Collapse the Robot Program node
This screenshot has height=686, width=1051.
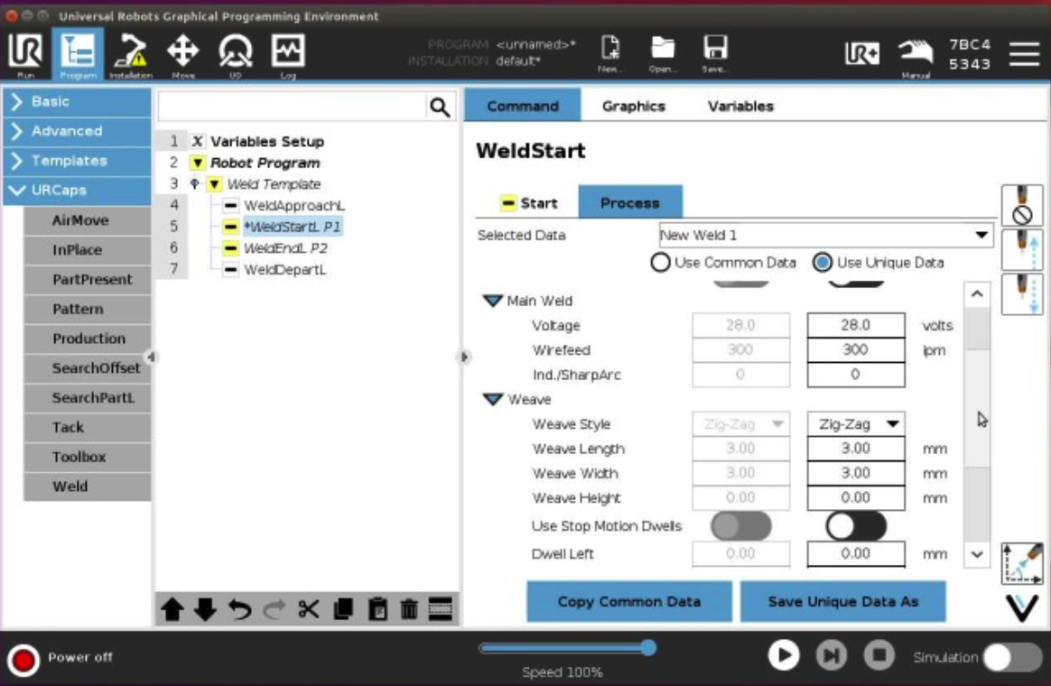[197, 162]
